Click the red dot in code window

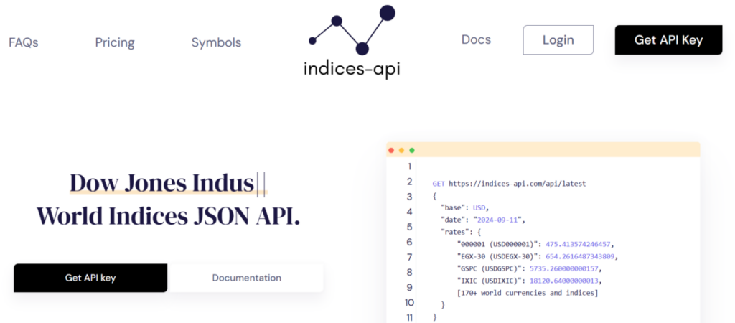click(391, 151)
